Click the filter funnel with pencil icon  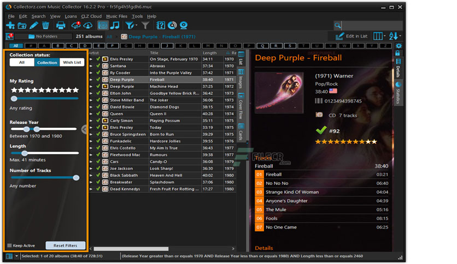point(131,25)
